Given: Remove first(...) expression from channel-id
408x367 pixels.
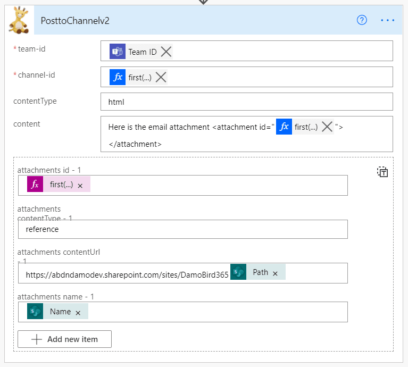Looking at the screenshot, I should [161, 77].
